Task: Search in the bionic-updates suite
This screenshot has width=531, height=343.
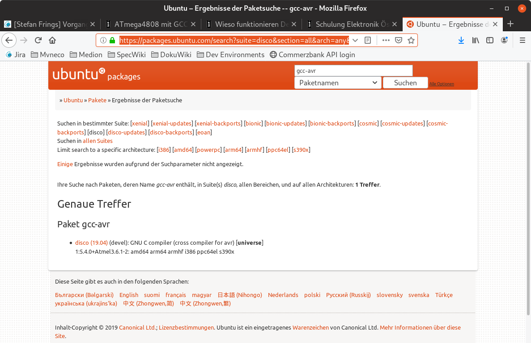Action: tap(285, 124)
